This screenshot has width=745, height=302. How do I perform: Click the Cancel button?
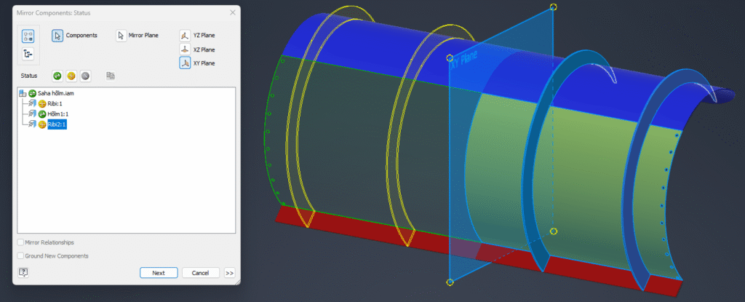[x=200, y=273]
